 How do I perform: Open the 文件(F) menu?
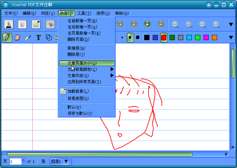coord(11,13)
